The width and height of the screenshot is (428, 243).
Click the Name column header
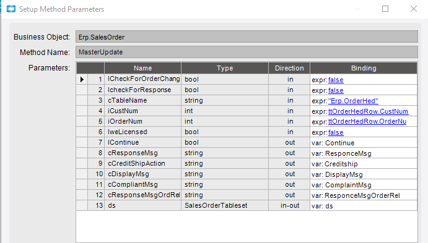pyautogui.click(x=142, y=68)
